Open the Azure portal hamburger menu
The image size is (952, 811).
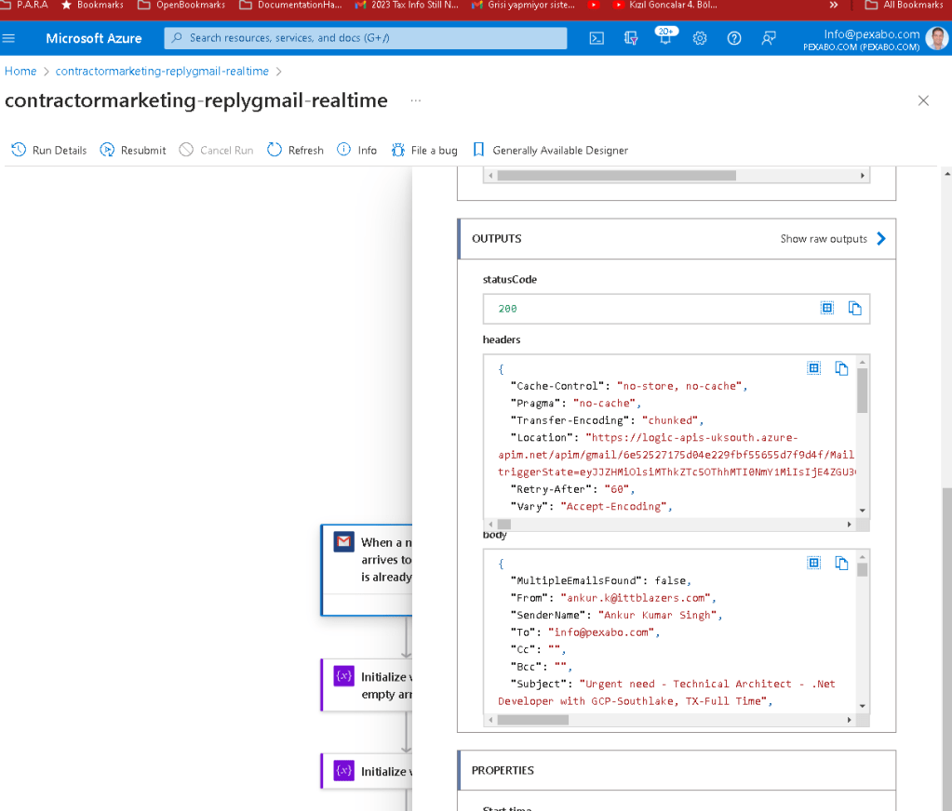point(8,38)
